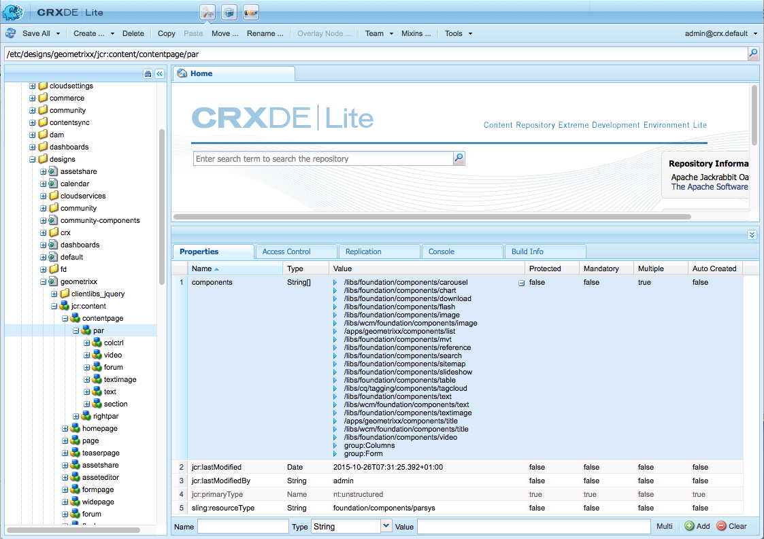The height and width of the screenshot is (539, 764).
Task: Open the Create dropdown arrow
Action: pyautogui.click(x=112, y=33)
